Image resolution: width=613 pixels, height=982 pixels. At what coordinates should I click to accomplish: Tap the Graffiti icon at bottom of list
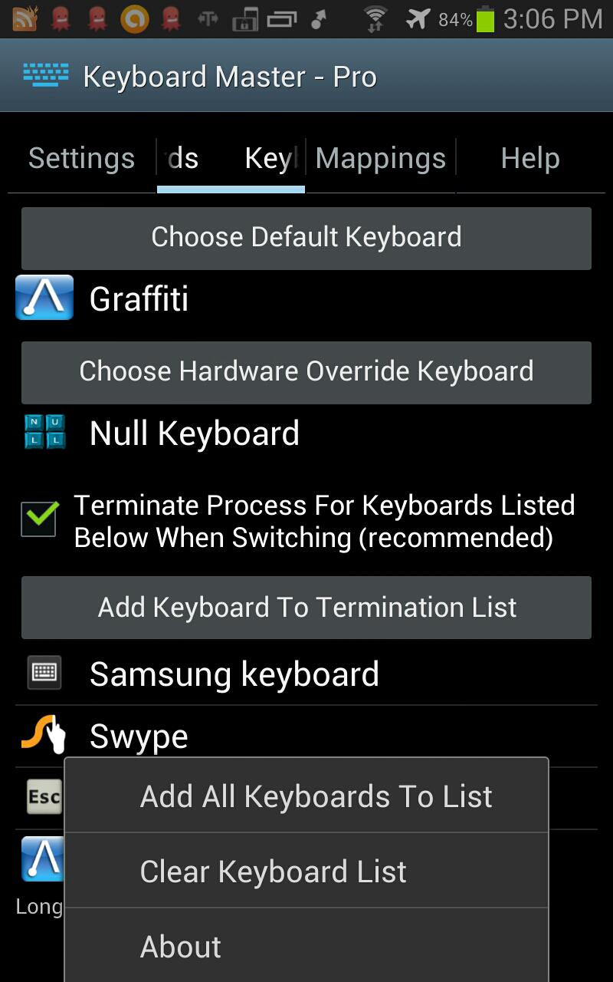pos(42,859)
